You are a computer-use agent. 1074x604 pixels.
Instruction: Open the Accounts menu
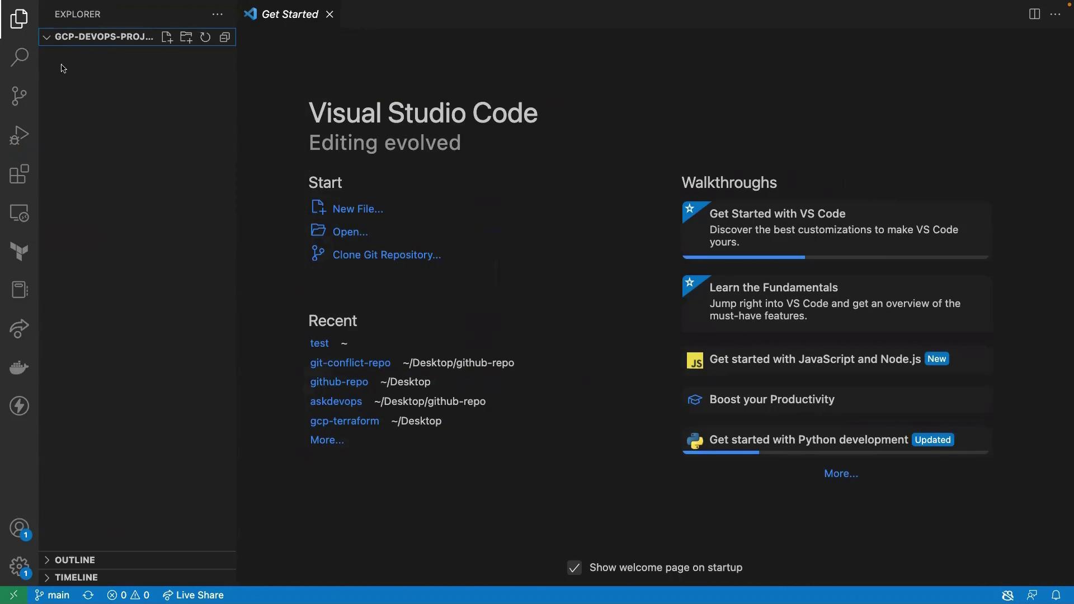pyautogui.click(x=19, y=528)
